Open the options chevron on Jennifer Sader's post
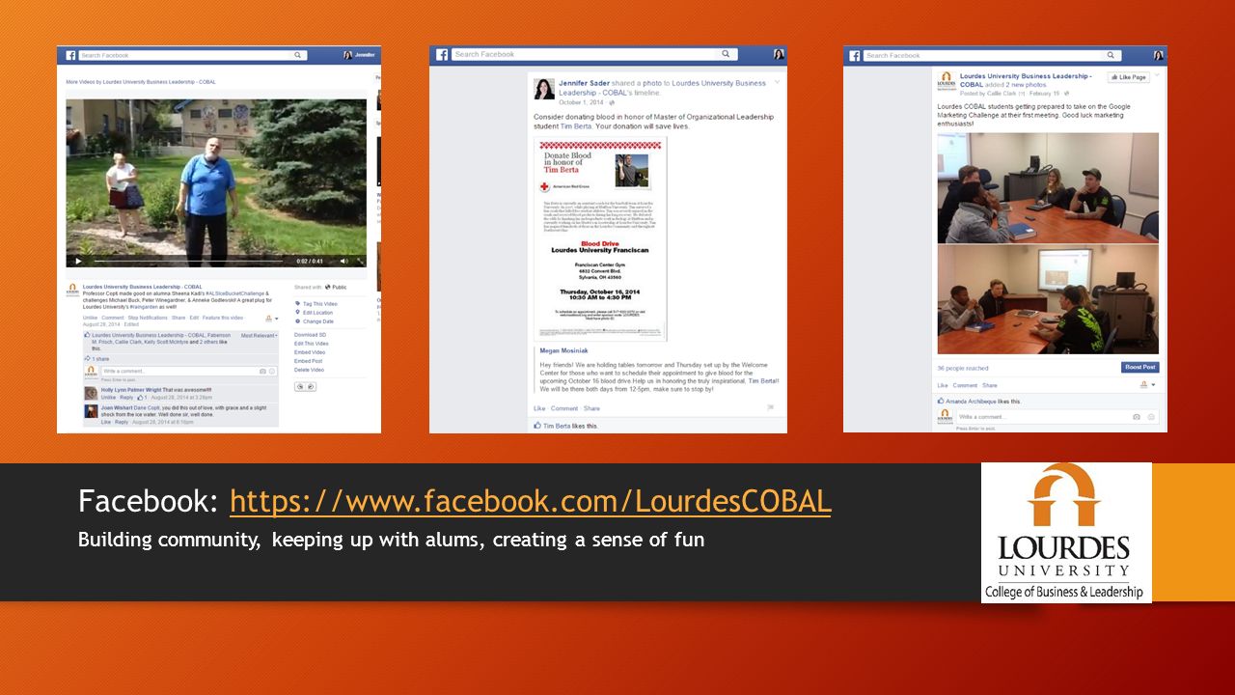The width and height of the screenshot is (1235, 695). (778, 82)
